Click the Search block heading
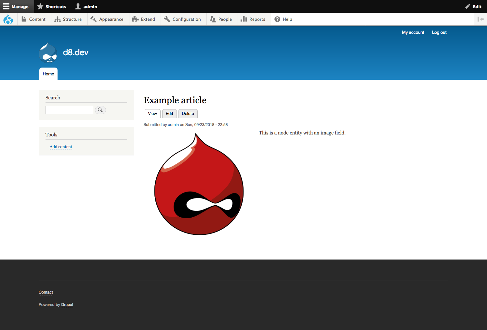 tap(53, 98)
